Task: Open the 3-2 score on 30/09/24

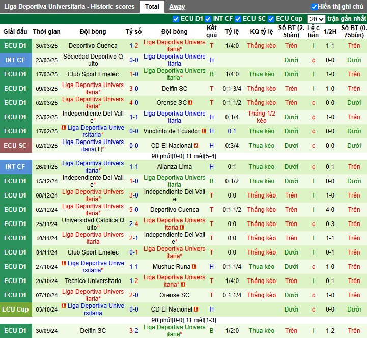Action: (x=134, y=331)
